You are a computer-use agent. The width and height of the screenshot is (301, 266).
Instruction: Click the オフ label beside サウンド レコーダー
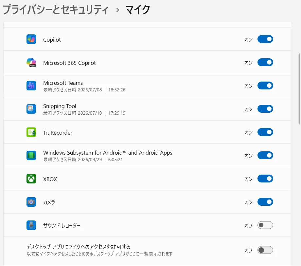click(x=248, y=225)
